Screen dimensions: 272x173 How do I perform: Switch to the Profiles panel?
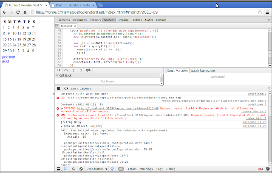coord(136,20)
